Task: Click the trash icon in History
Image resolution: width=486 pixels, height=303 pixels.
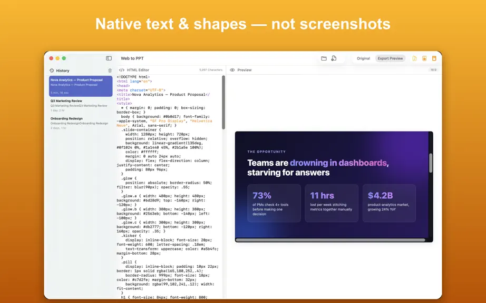Action: tap(110, 70)
